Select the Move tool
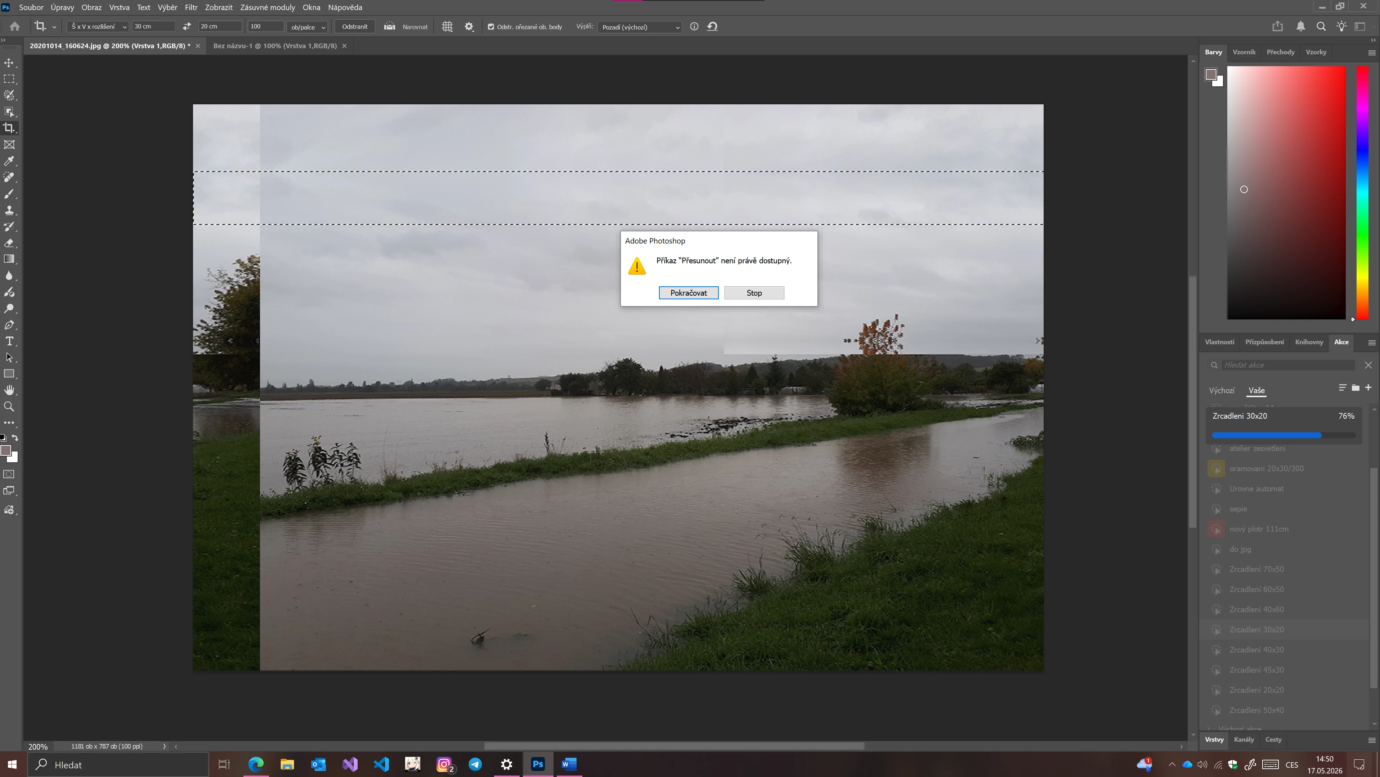1380x777 pixels. [9, 63]
